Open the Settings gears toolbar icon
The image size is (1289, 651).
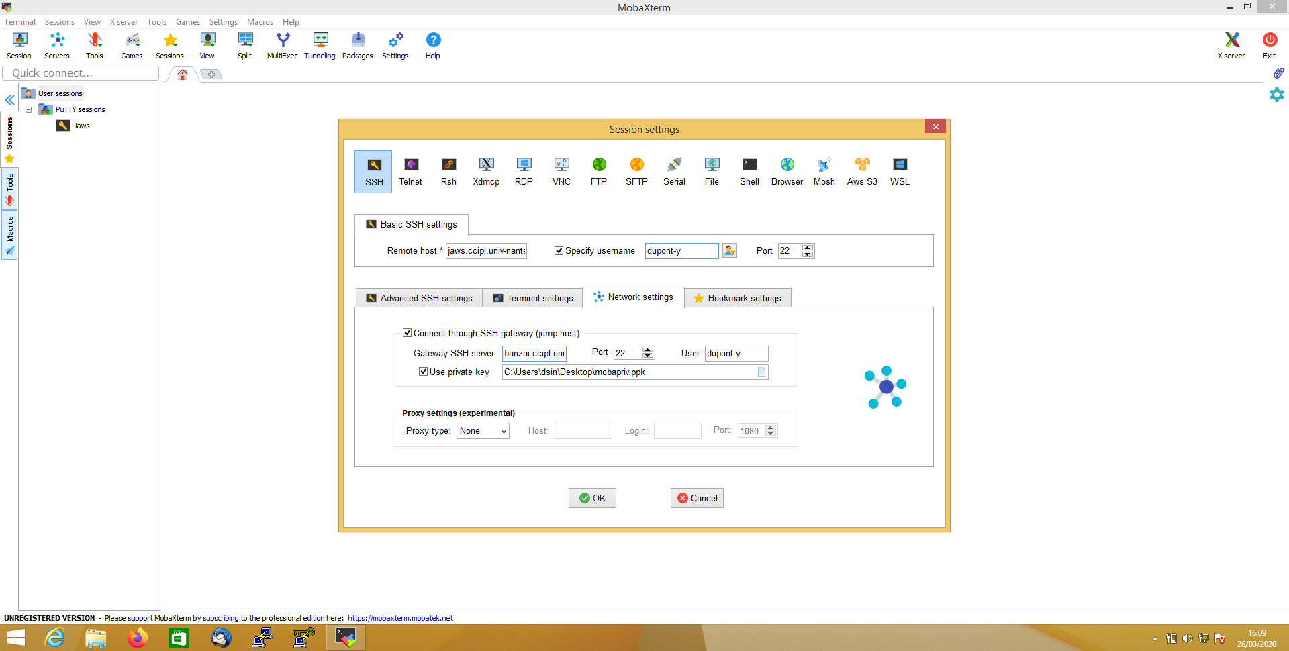[395, 46]
